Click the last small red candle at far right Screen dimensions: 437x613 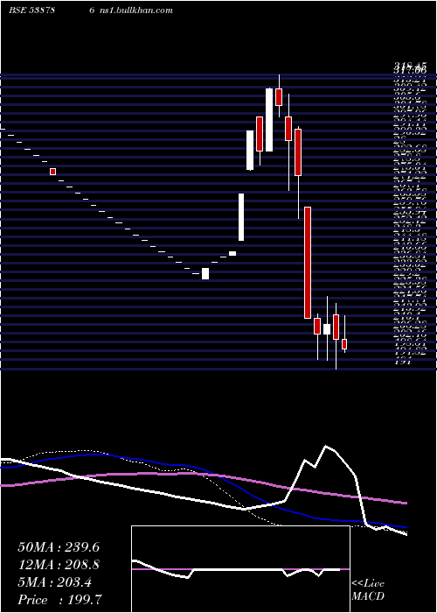pos(344,344)
